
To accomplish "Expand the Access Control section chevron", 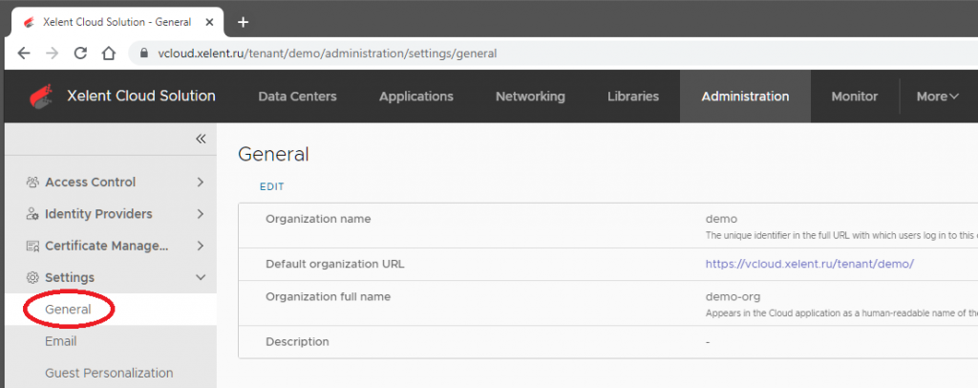I will [x=201, y=183].
